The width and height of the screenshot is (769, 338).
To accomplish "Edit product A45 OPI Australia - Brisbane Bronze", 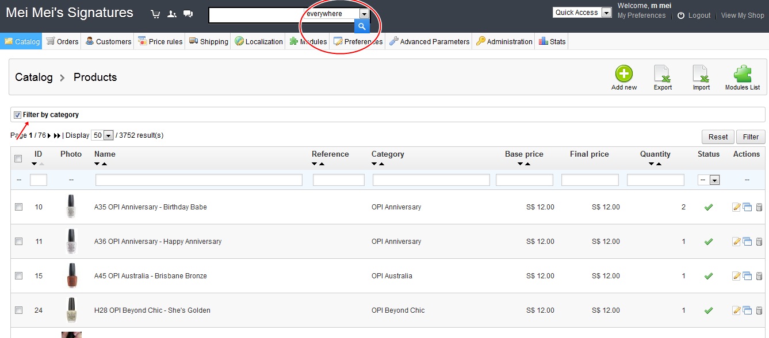I will point(736,276).
